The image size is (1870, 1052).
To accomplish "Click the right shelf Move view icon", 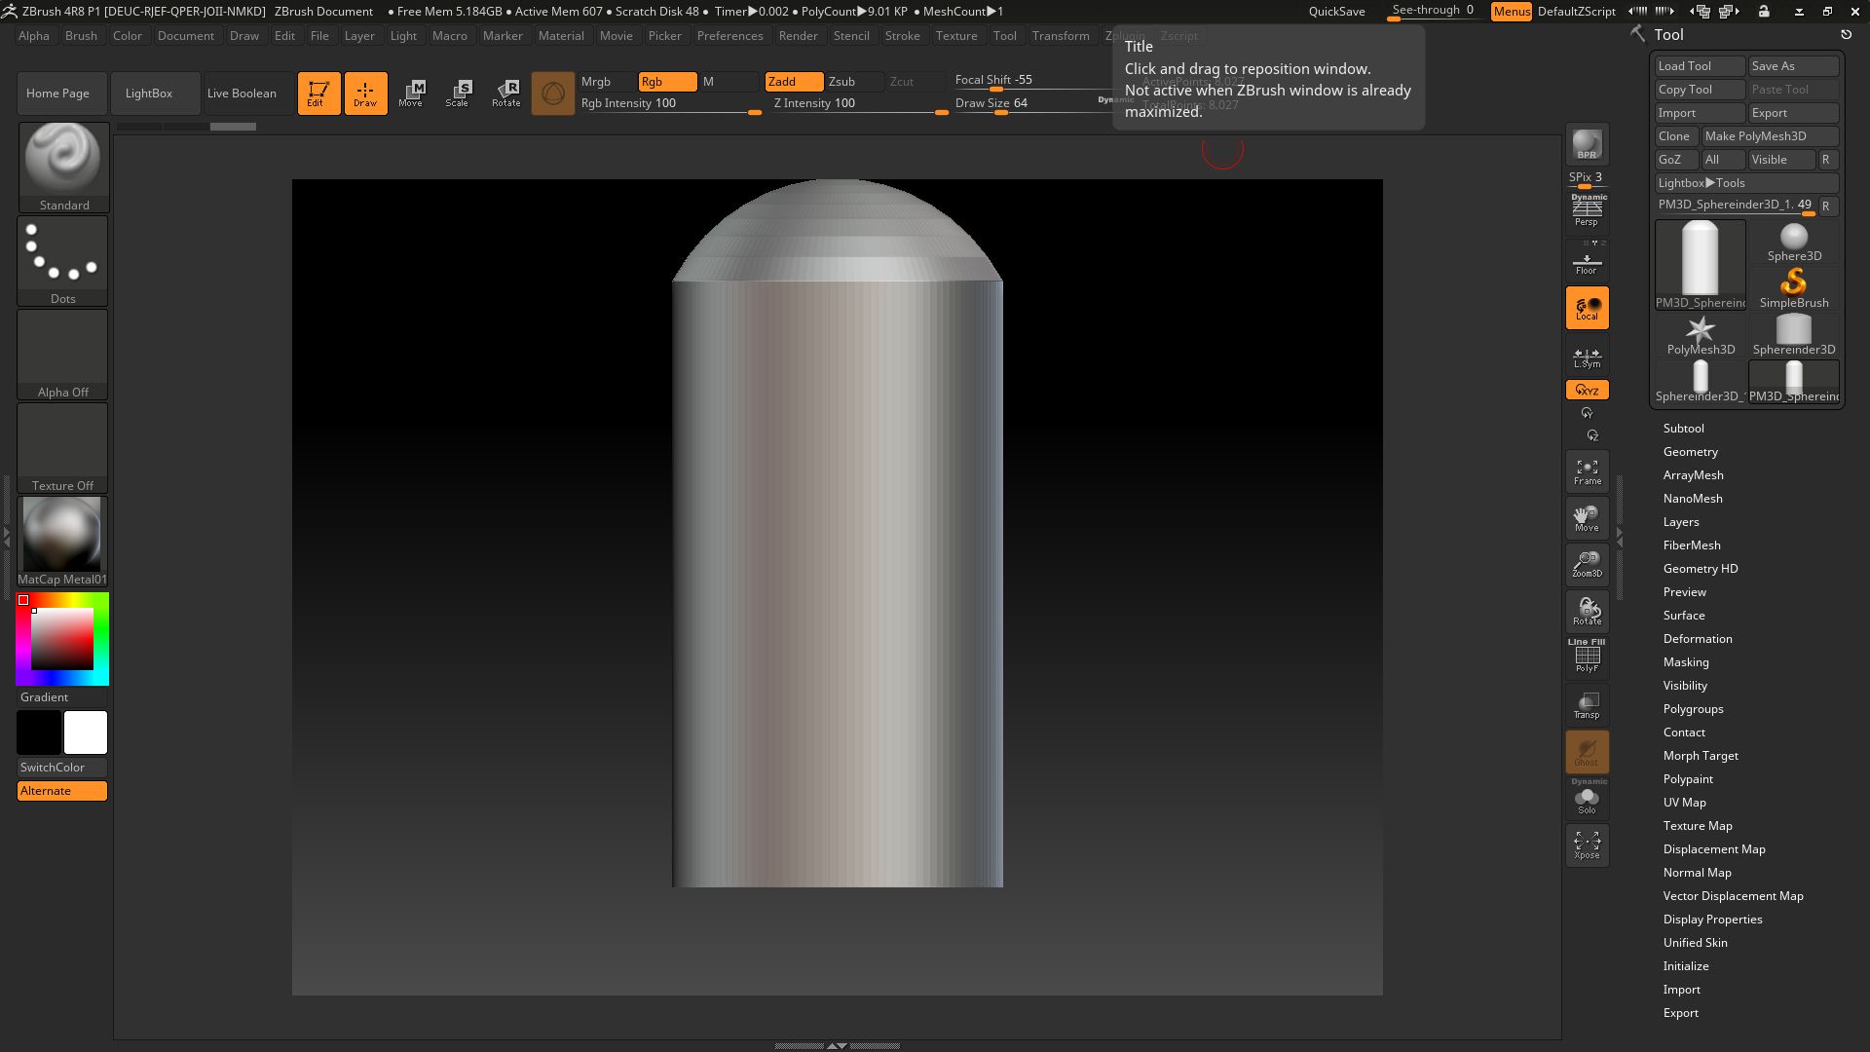I will (x=1587, y=518).
